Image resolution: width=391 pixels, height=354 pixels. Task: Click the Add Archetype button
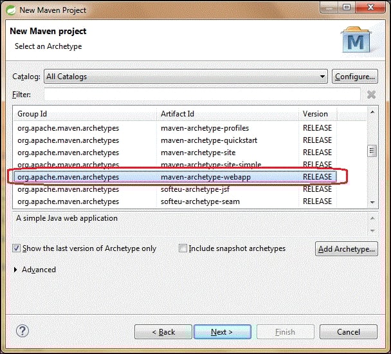click(346, 249)
